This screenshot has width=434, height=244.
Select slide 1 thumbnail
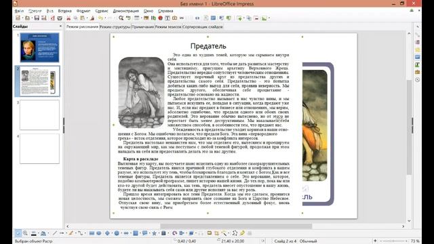coord(39,47)
